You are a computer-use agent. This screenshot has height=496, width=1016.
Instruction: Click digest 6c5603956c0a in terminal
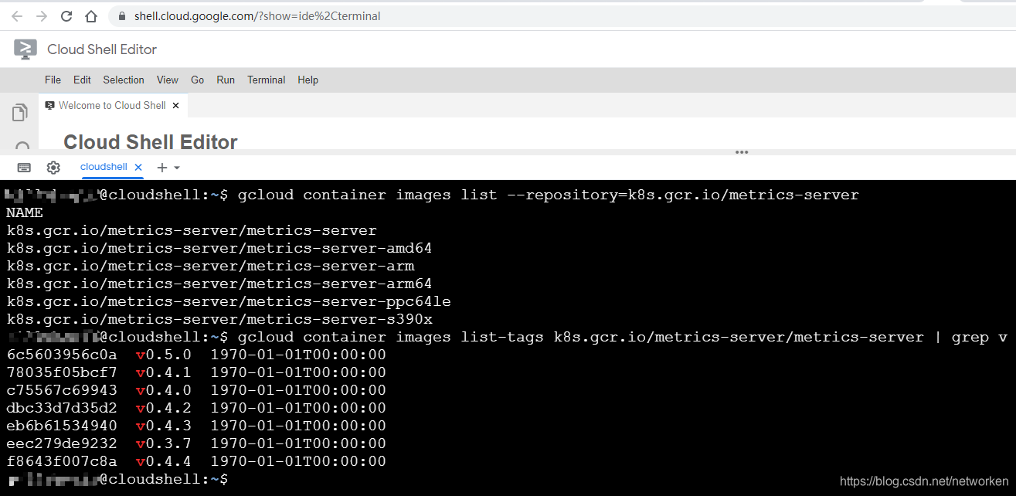pyautogui.click(x=62, y=355)
